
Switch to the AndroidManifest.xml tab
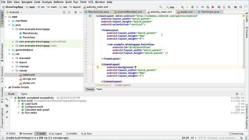130,12
